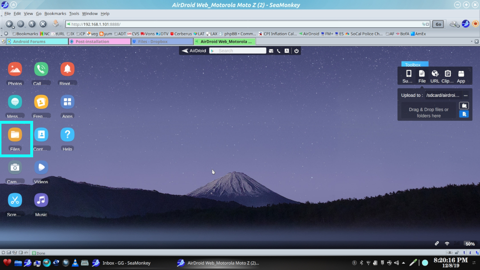
Task: Open the Screenshot scissors icon
Action: click(x=15, y=200)
